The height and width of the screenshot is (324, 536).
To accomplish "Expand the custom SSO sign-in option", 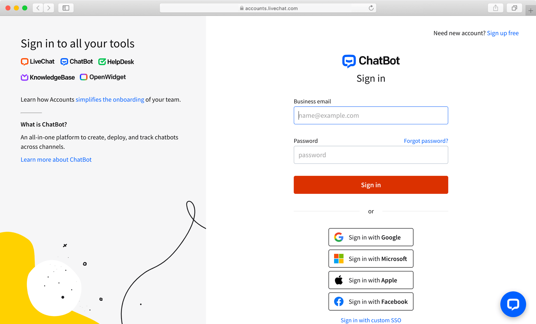I will click(x=371, y=320).
